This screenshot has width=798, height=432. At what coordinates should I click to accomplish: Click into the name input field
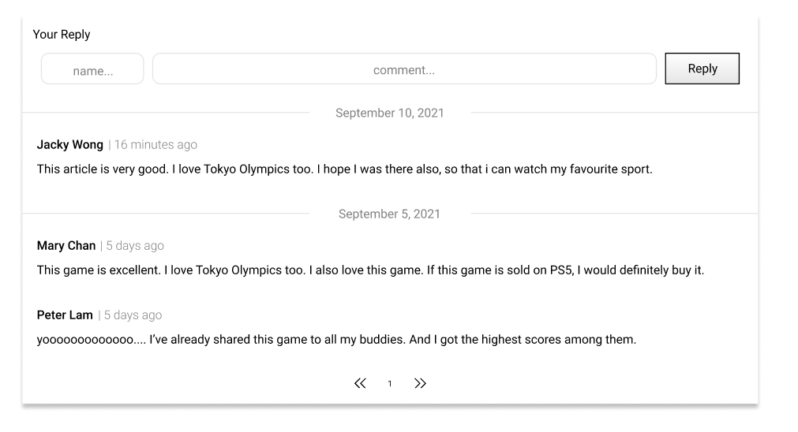point(92,69)
